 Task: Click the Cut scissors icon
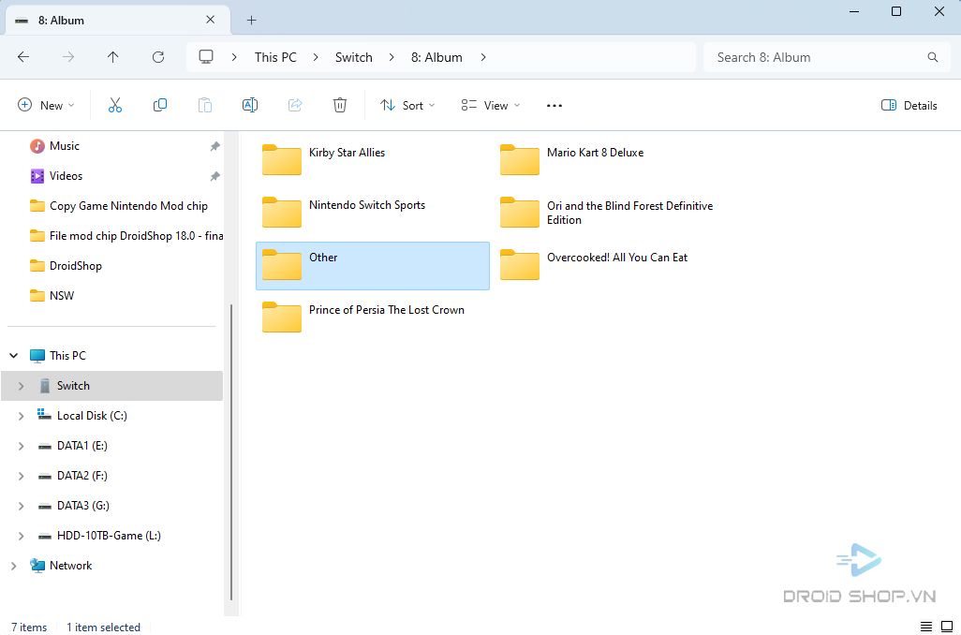point(114,106)
